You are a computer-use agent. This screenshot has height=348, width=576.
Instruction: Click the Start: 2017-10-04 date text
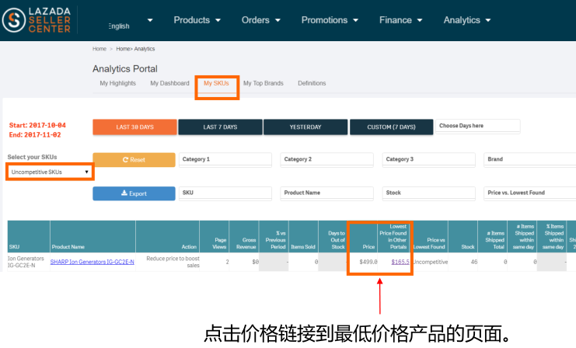tap(37, 125)
